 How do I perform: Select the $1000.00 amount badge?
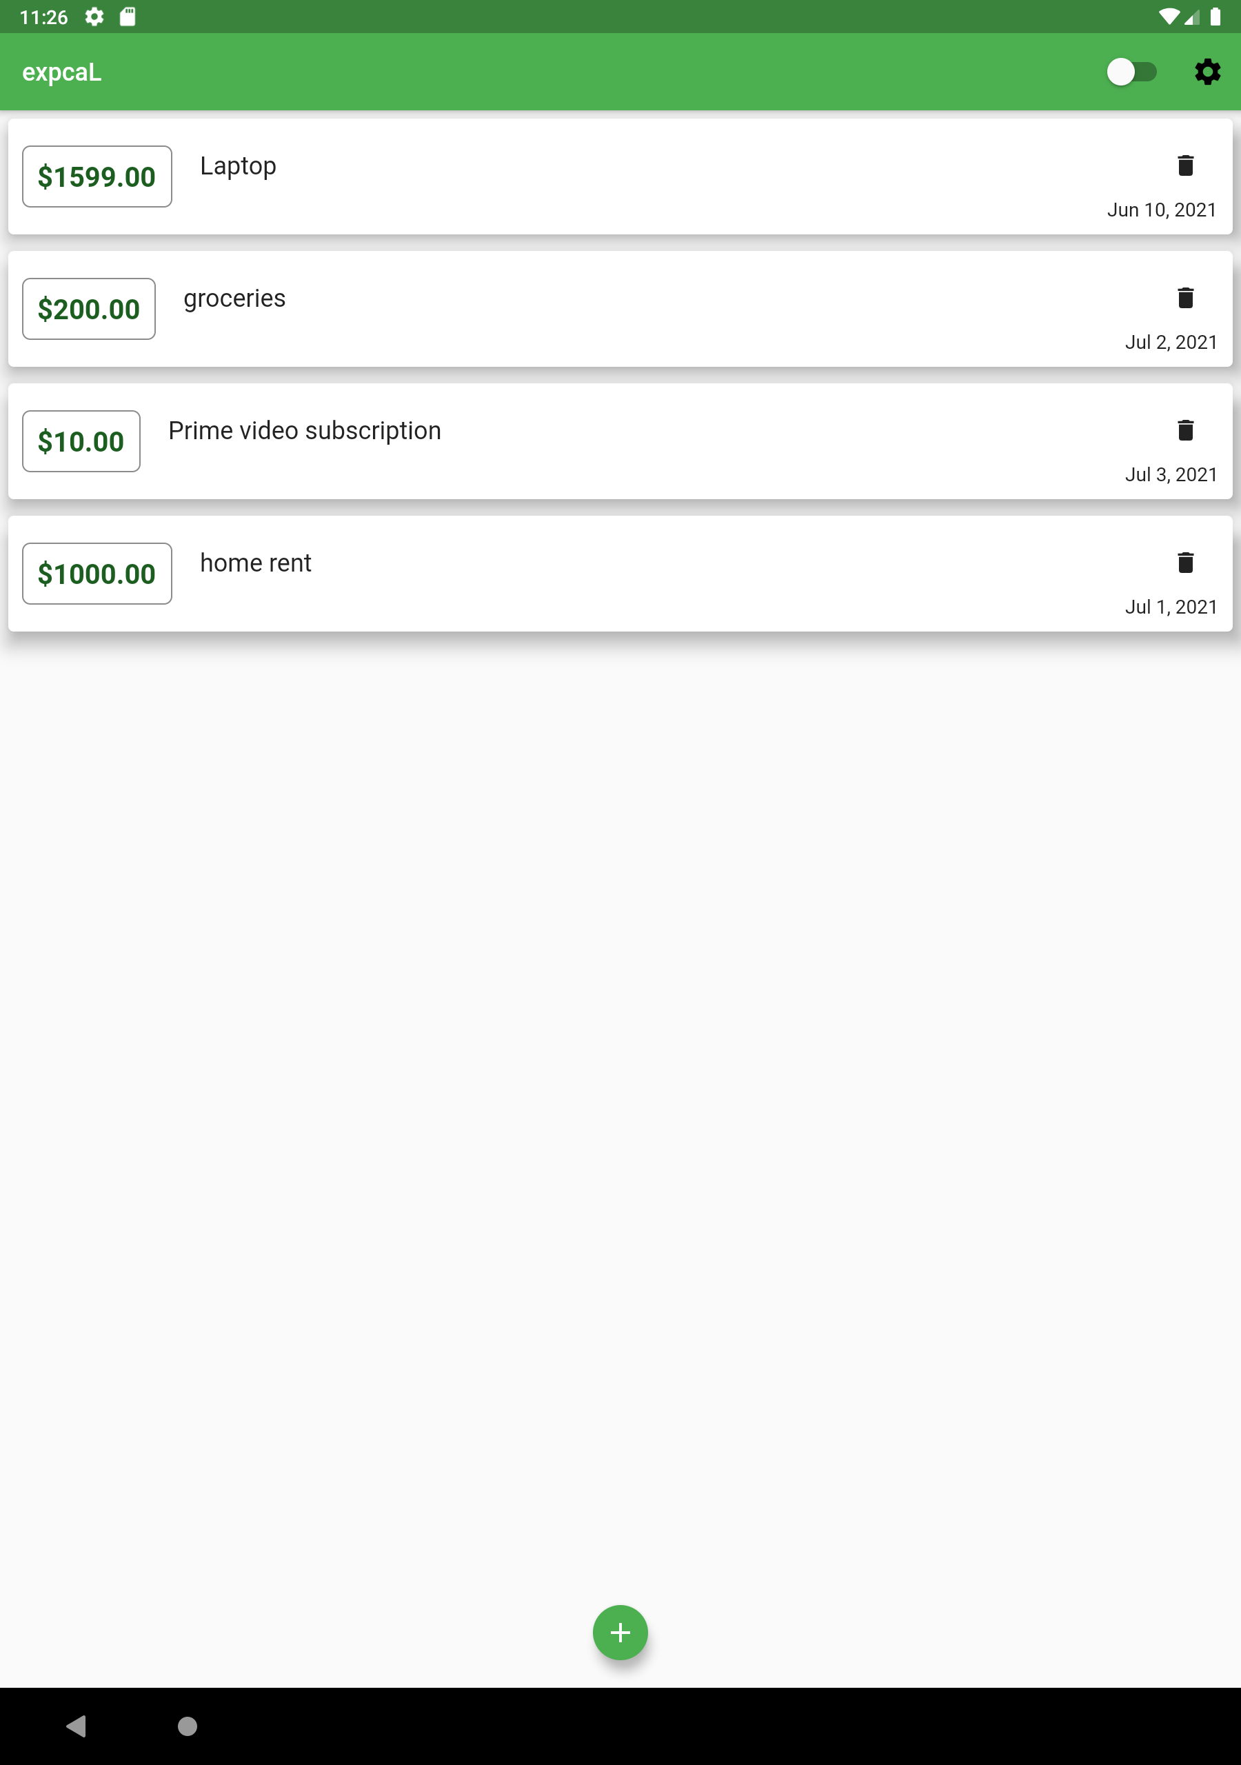(x=97, y=574)
